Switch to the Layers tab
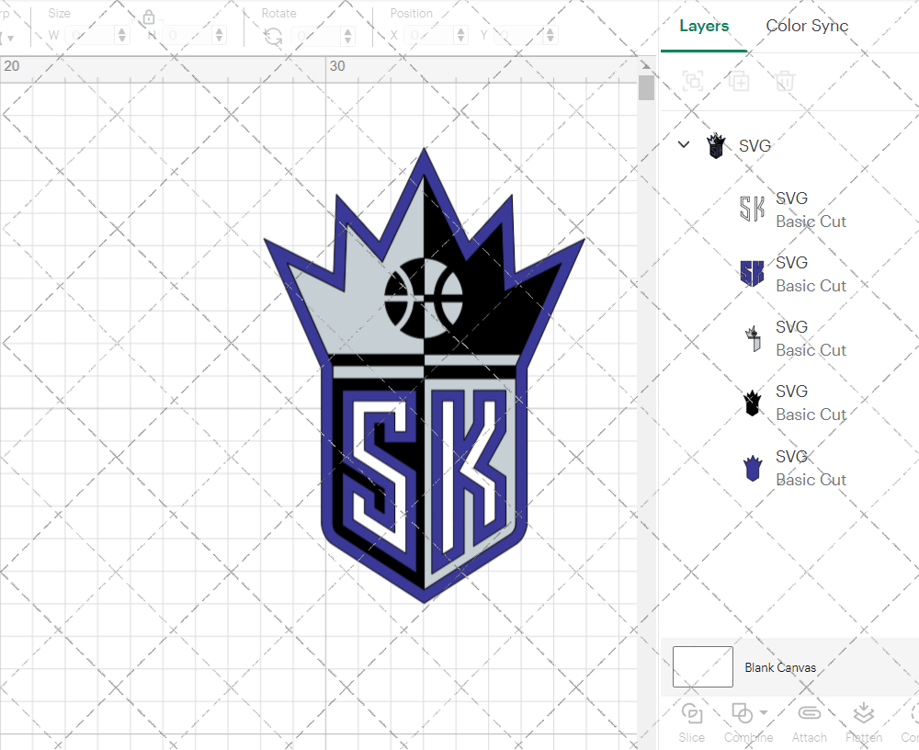 (703, 26)
